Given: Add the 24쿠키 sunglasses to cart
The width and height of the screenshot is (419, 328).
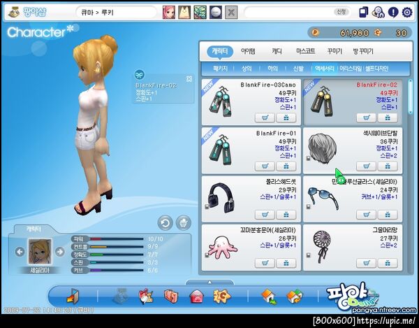Looking at the screenshot, I should [x=366, y=215].
